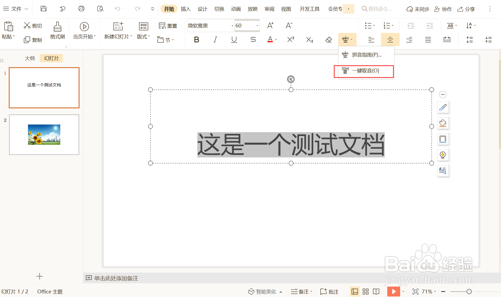This screenshot has width=501, height=297.
Task: Click the zoom out minus button
Action: pyautogui.click(x=443, y=292)
